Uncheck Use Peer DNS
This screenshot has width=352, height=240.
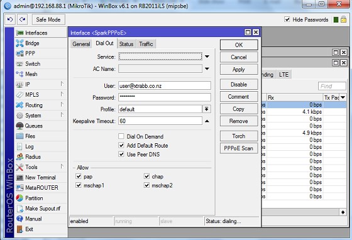[121, 154]
